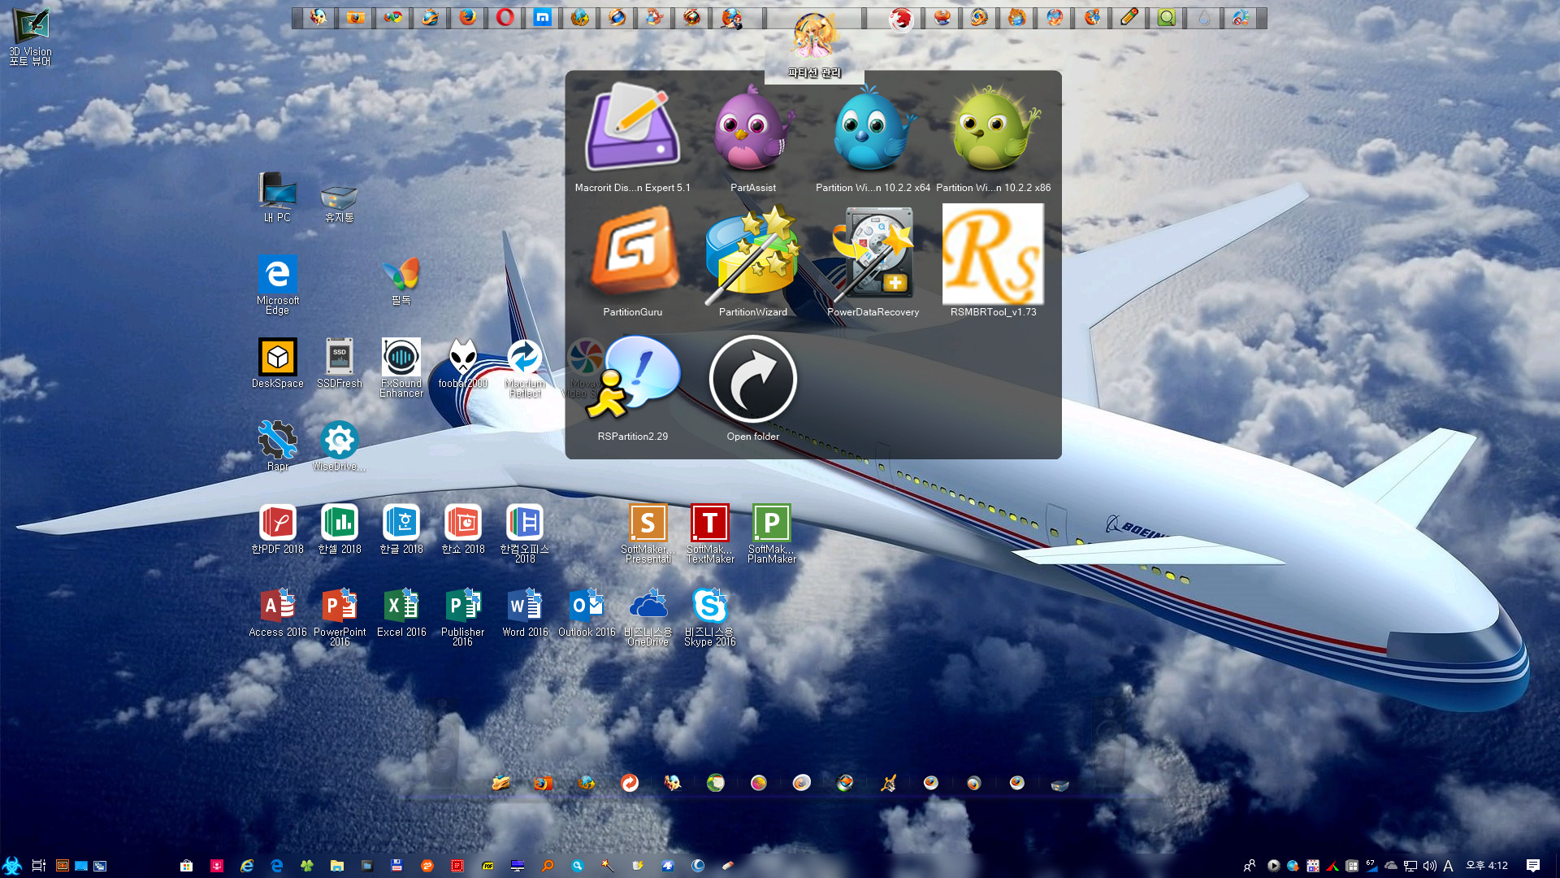Open 한PDF 2018

[277, 528]
